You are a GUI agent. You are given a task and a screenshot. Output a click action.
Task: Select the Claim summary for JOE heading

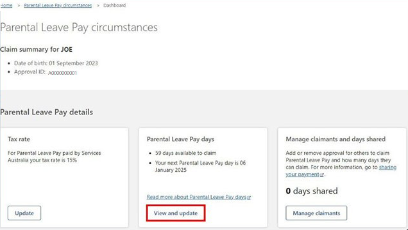[36, 49]
